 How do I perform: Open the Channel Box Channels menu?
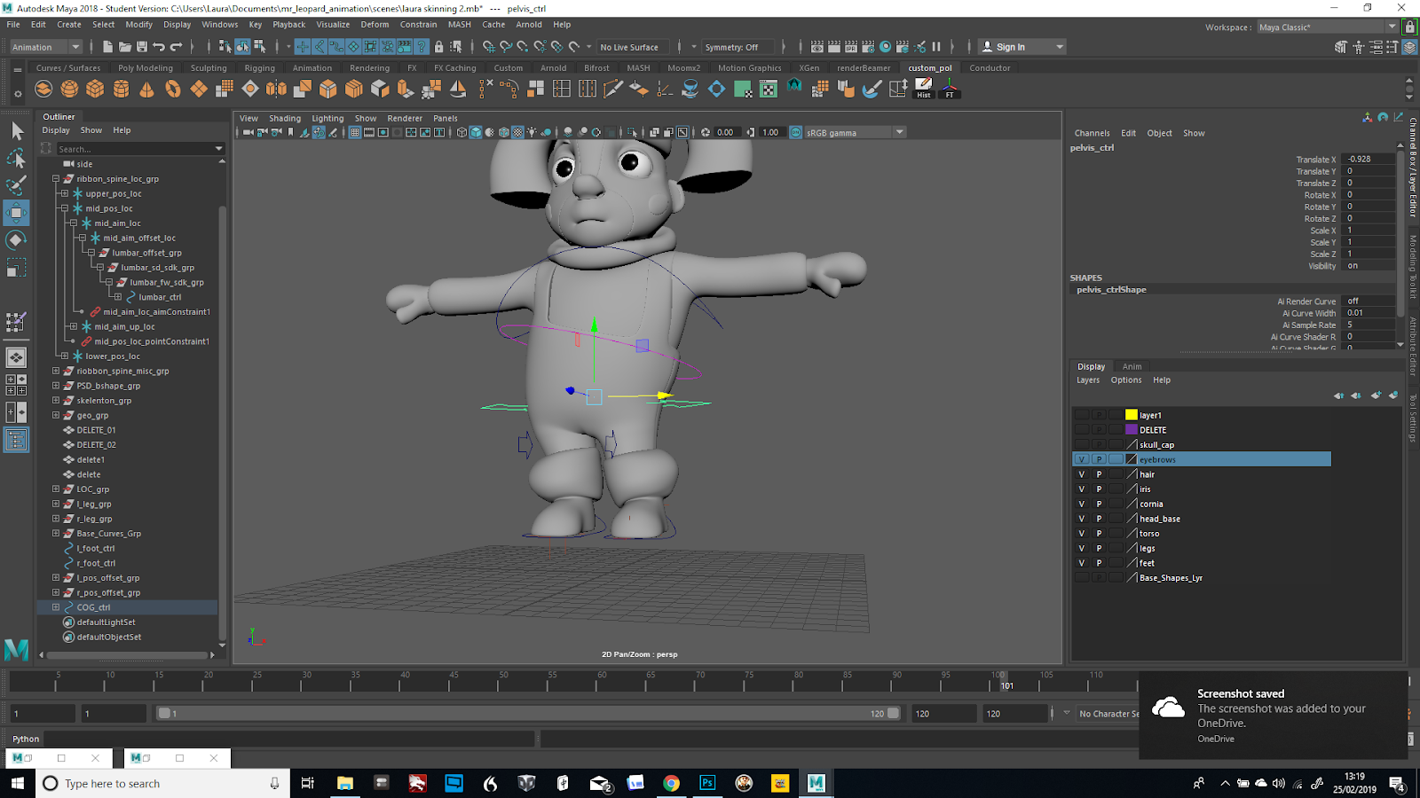tap(1092, 133)
